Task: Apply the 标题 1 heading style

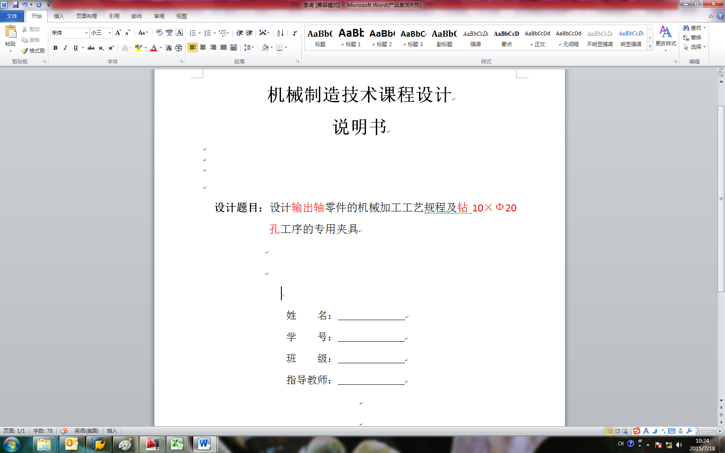Action: (x=351, y=38)
